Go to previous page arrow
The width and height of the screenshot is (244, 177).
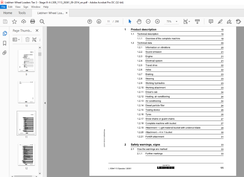tap(89, 22)
